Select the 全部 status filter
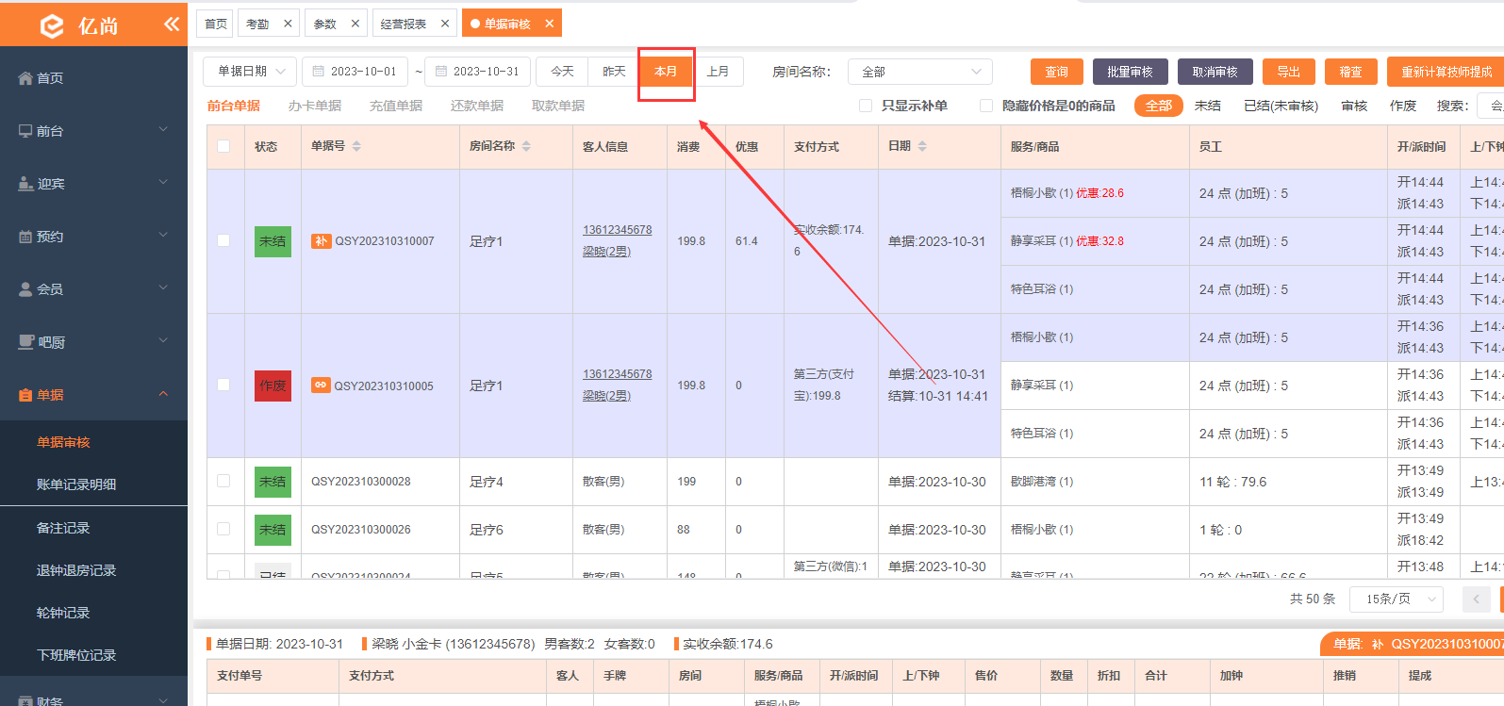 pos(1159,106)
